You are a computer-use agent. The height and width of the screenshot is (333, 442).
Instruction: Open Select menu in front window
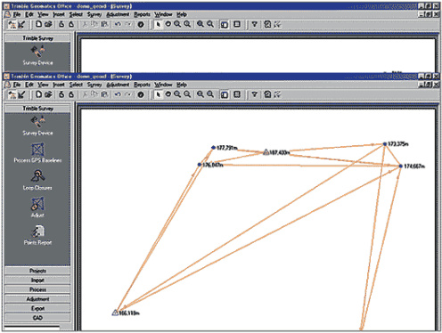tap(76, 85)
